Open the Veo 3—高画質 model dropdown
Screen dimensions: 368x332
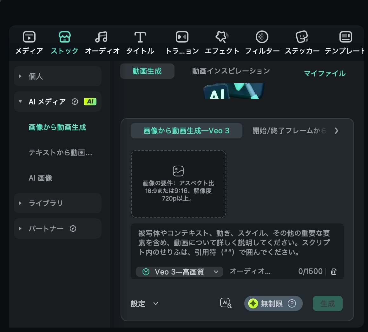pos(179,272)
